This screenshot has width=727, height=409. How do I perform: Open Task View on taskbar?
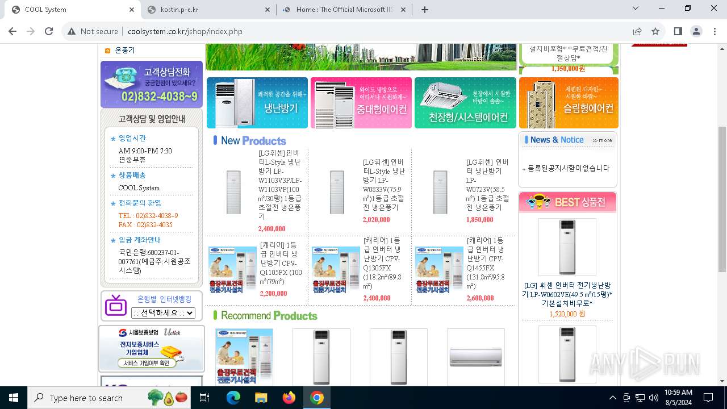tap(204, 398)
